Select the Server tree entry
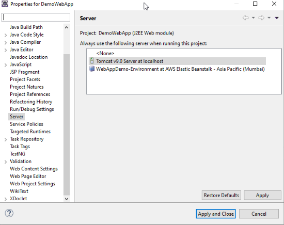Viewport: 284px width, 225px height. (x=17, y=117)
